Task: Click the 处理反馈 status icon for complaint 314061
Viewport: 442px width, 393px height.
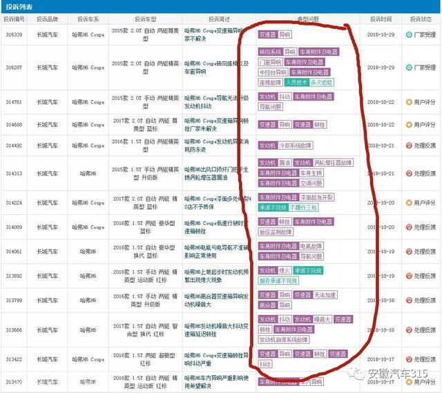Action: pos(409,252)
